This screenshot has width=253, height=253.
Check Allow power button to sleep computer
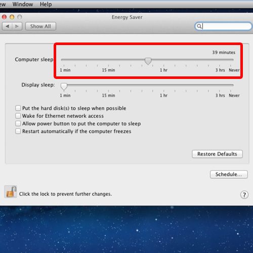[18, 123]
